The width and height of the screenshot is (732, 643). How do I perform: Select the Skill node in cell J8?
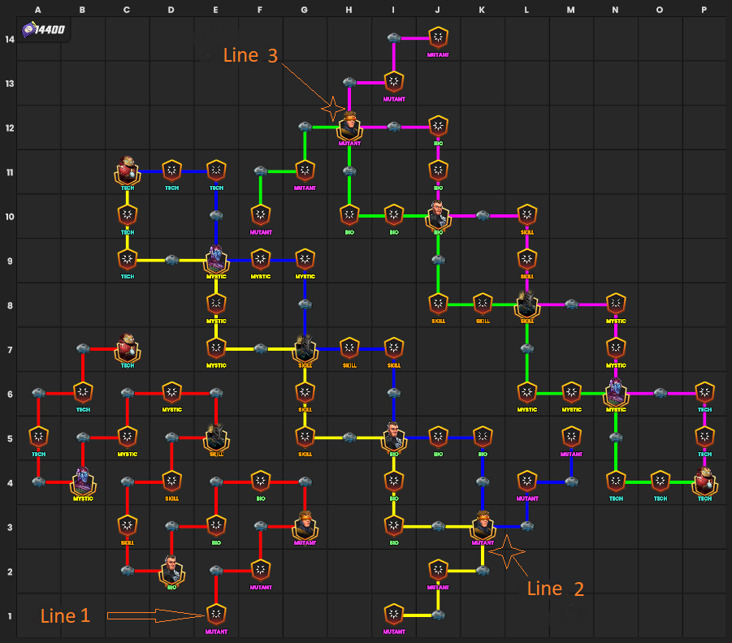438,304
